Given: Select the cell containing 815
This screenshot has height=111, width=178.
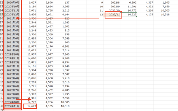Looking at the screenshot, I should click(61, 30).
